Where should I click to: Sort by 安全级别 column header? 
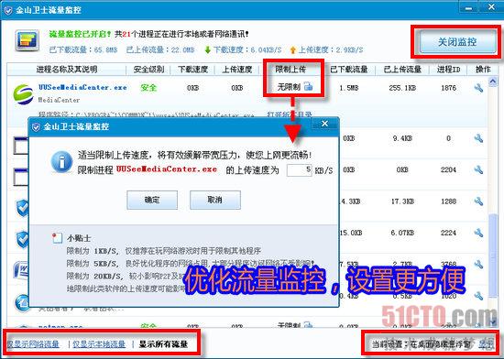(x=148, y=70)
